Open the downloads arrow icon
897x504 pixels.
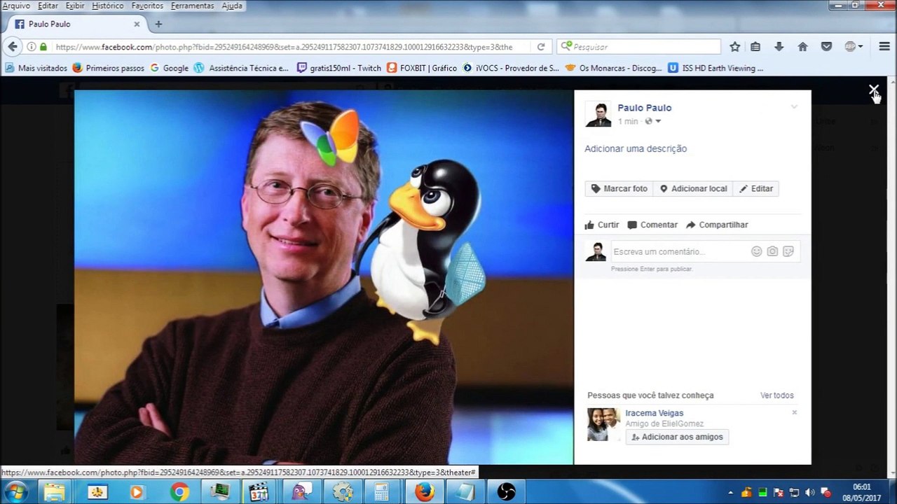[x=779, y=47]
